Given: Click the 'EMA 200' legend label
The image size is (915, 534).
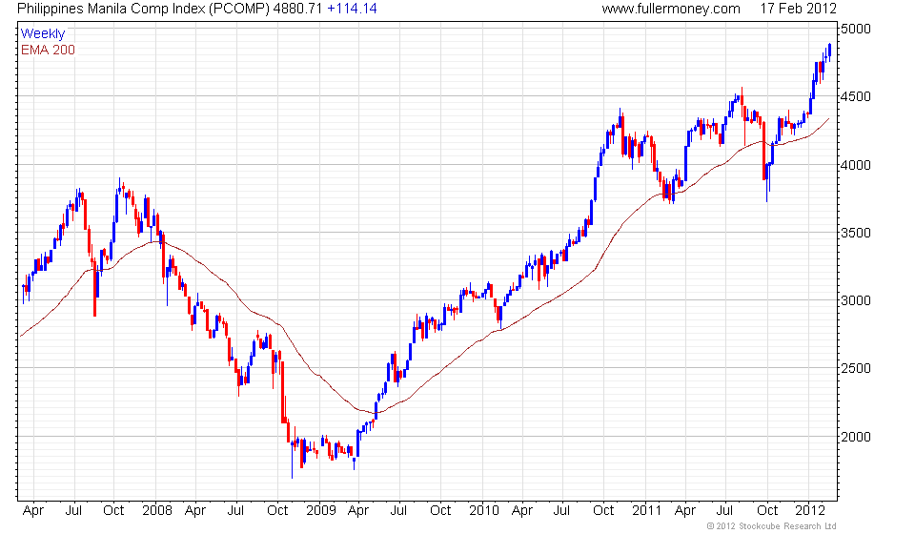Looking at the screenshot, I should click(48, 51).
